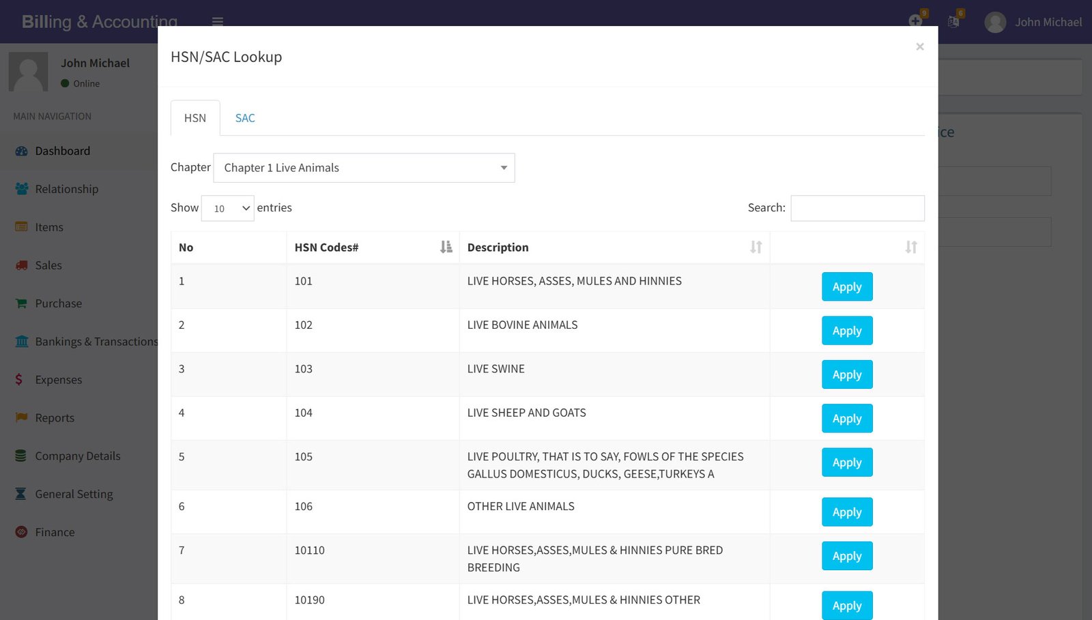Click the Reports flag icon

[x=21, y=417]
